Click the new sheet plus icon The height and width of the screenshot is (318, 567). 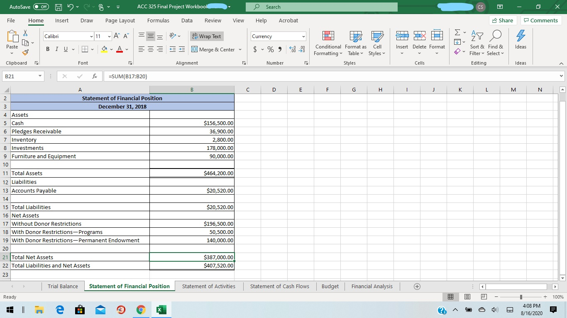[x=417, y=287]
